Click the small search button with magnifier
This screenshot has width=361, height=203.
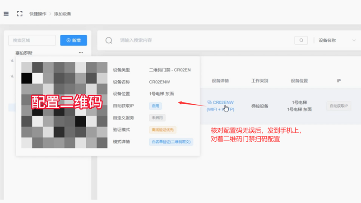pyautogui.click(x=301, y=40)
